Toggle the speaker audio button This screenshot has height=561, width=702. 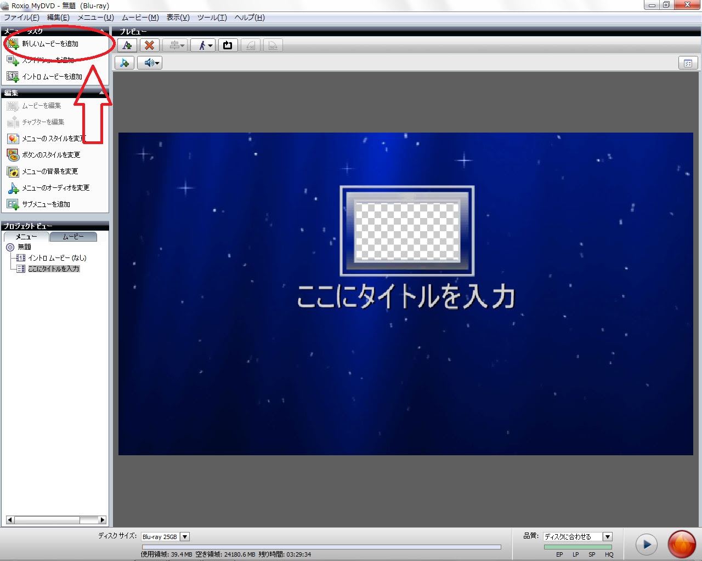pyautogui.click(x=149, y=62)
